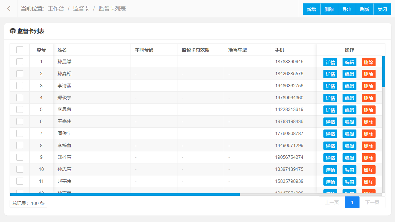
Task: Click 编辑 for 王嘉伟
Action: tap(349, 122)
